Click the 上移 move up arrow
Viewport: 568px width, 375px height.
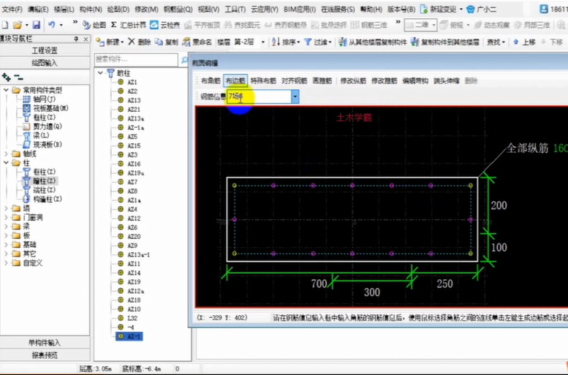point(516,42)
